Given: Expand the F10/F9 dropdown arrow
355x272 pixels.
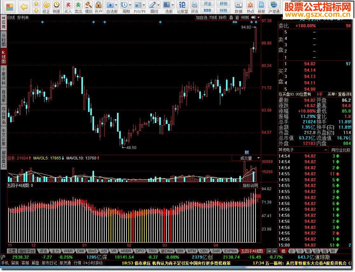Looking at the screenshot, I should [144, 5].
